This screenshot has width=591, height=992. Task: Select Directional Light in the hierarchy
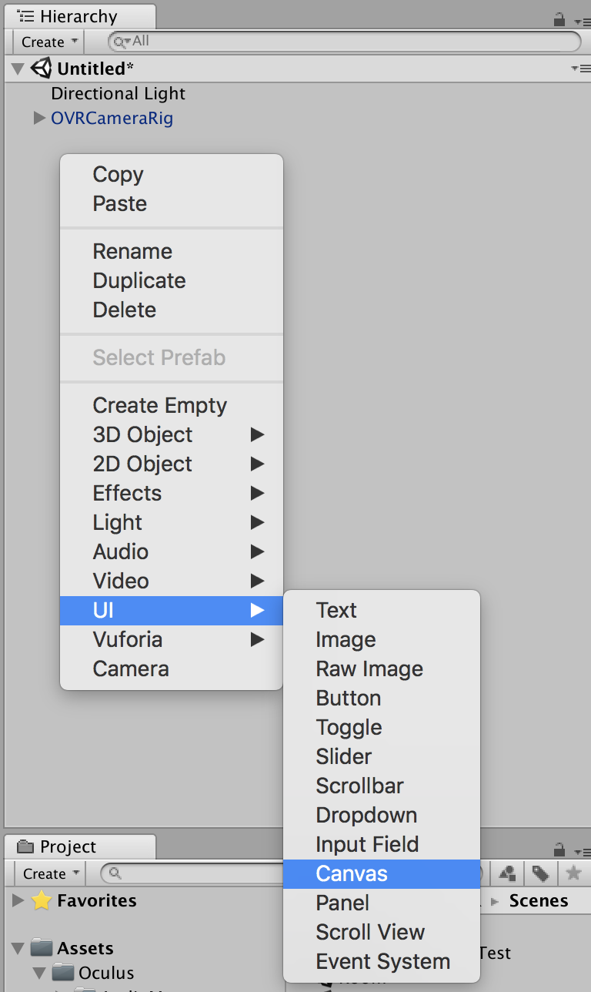[118, 94]
